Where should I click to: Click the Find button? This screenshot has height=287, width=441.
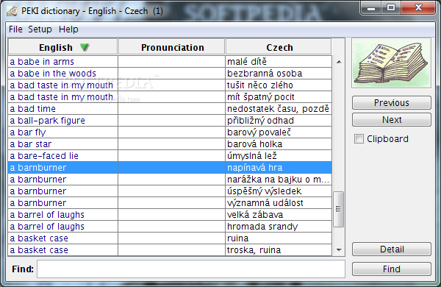392,269
